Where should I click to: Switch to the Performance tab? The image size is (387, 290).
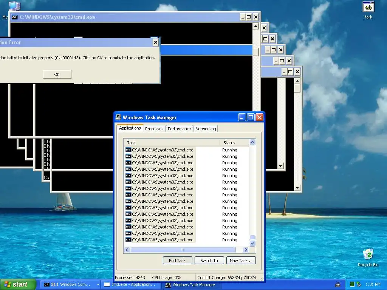click(x=180, y=129)
